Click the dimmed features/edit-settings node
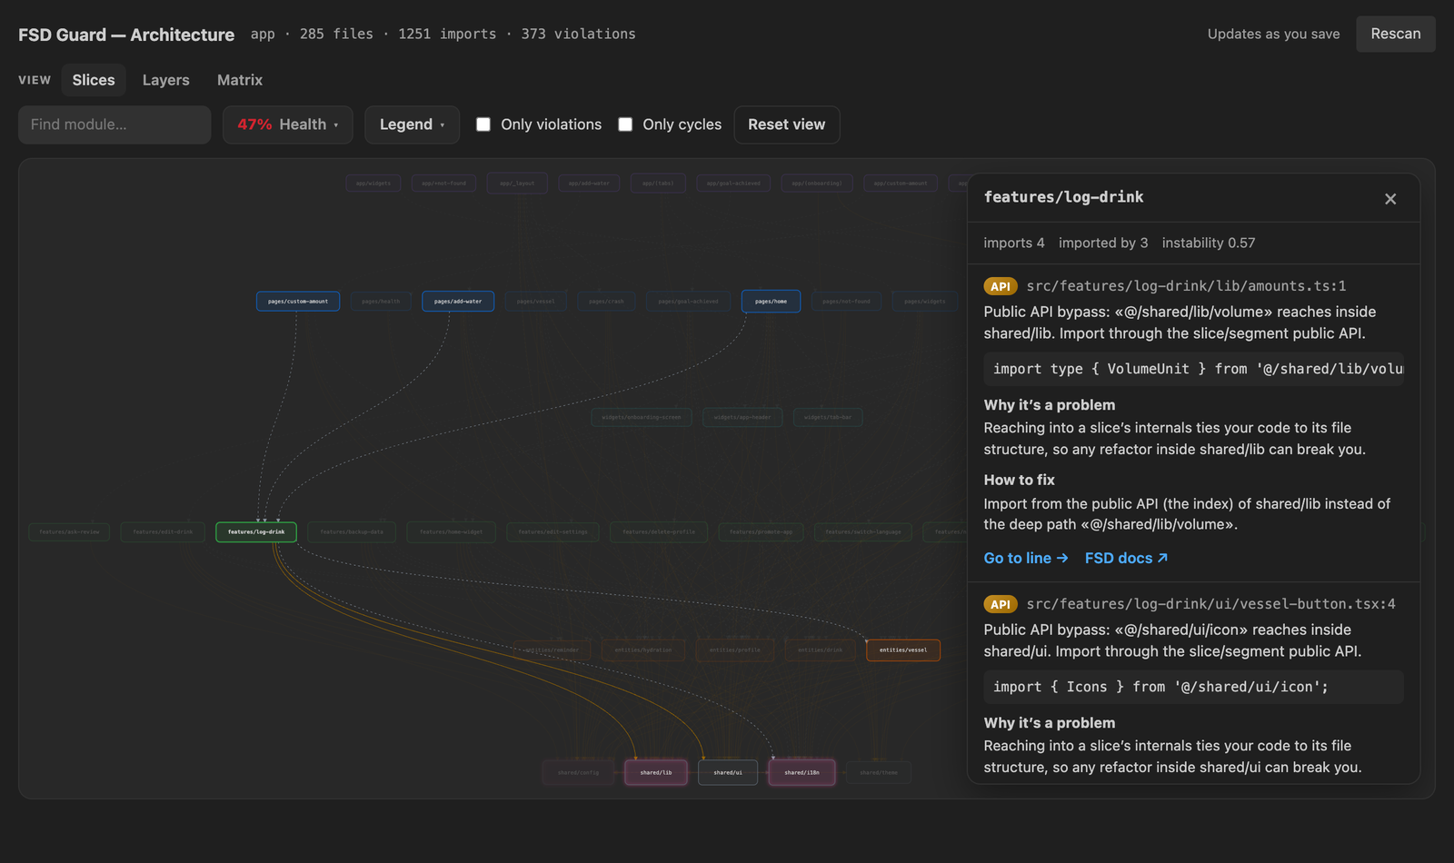Image resolution: width=1454 pixels, height=863 pixels. [x=553, y=531]
